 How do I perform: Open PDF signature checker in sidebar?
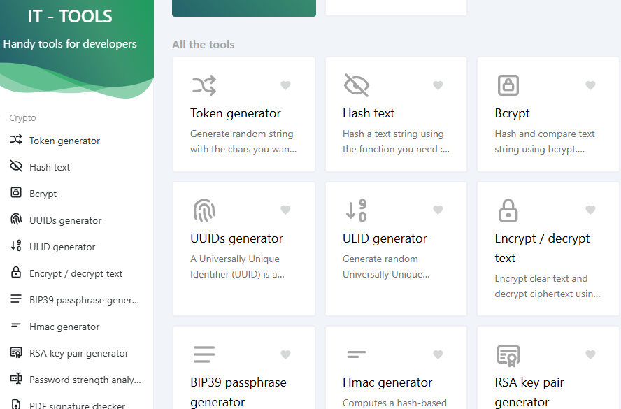pyautogui.click(x=77, y=405)
